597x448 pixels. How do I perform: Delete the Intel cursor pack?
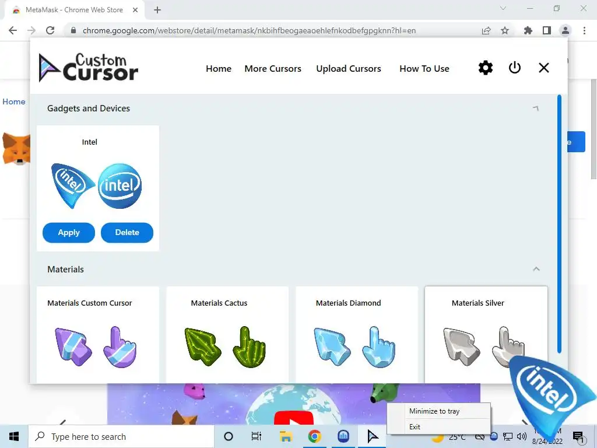pyautogui.click(x=127, y=232)
